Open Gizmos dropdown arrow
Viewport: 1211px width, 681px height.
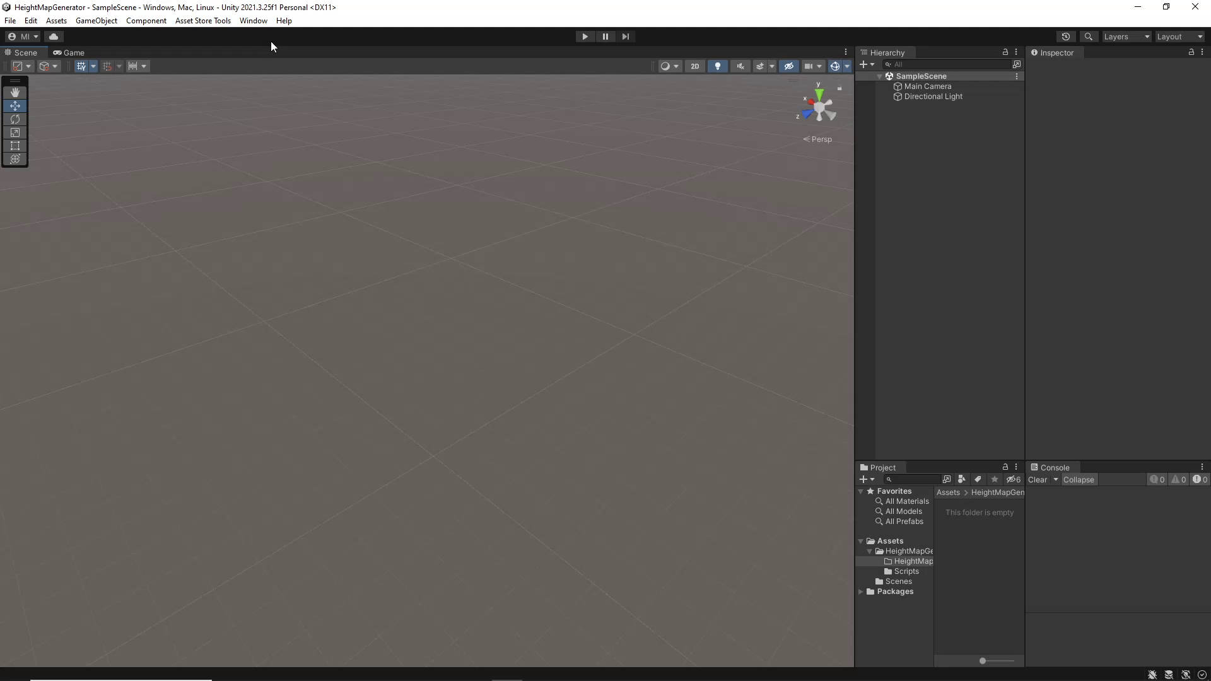click(847, 66)
